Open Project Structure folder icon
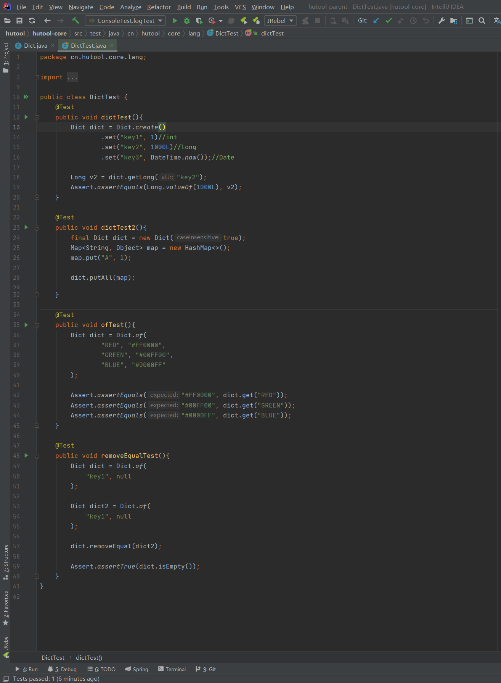This screenshot has width=501, height=683. point(454,21)
